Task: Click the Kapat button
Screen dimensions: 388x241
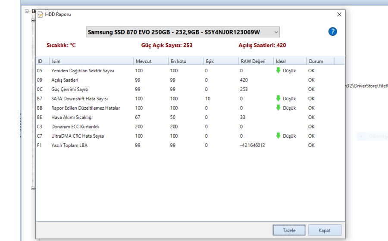Action: (x=325, y=230)
